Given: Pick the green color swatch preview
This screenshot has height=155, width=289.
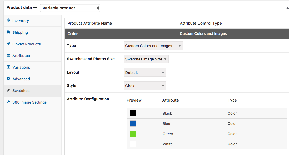Looking at the screenshot, I should 133,134.
